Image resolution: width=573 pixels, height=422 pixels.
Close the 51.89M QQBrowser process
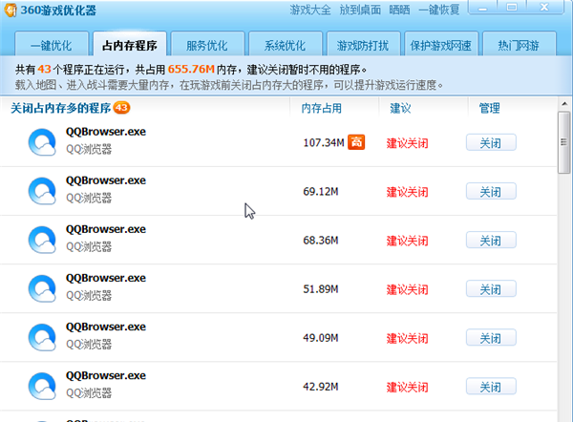pyautogui.click(x=491, y=289)
